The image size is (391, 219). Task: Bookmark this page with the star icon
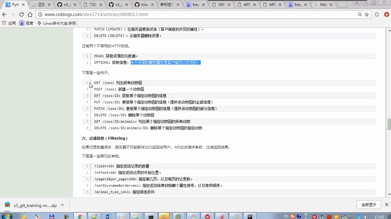click(x=367, y=14)
